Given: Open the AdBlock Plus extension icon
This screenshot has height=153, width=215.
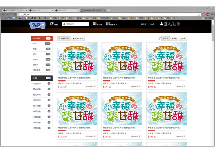Looking at the screenshot, I should 208,15.
